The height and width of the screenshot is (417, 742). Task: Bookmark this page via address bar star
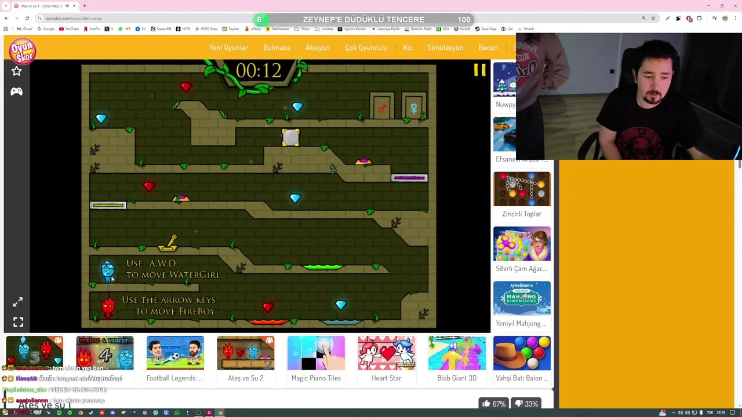pyautogui.click(x=653, y=19)
